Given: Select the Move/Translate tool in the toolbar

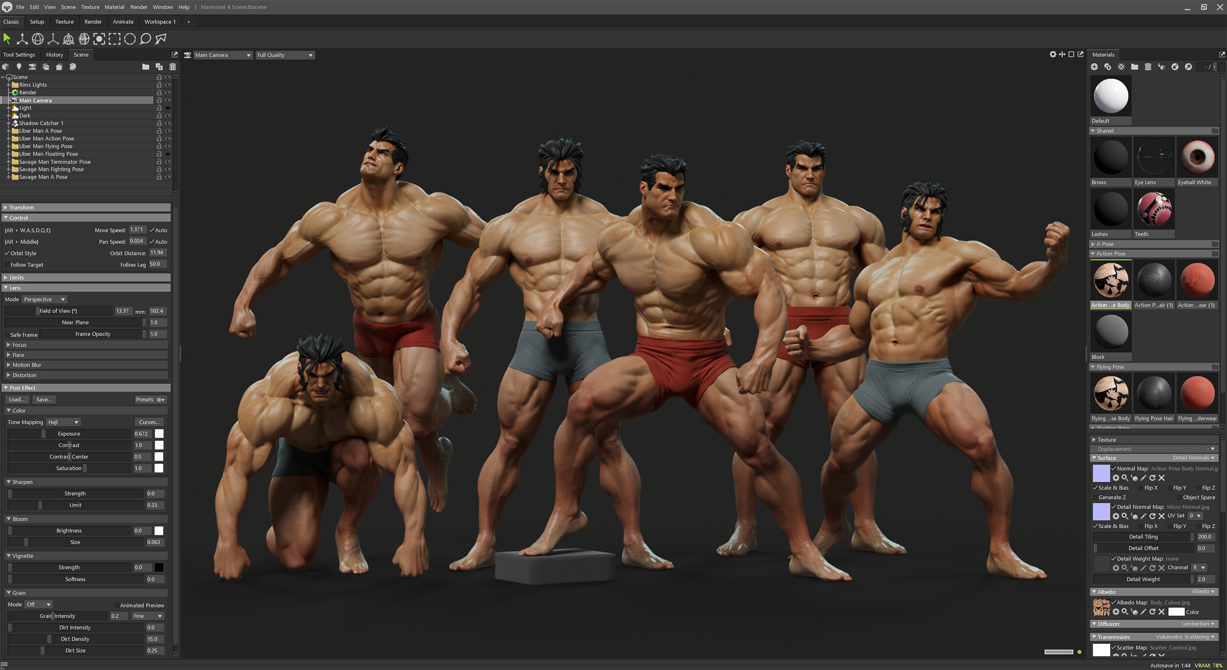Looking at the screenshot, I should pyautogui.click(x=22, y=39).
